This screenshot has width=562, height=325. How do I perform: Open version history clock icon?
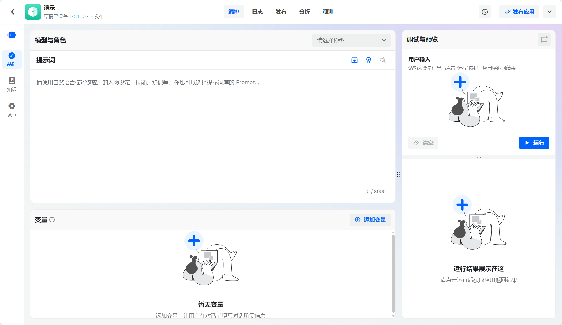click(485, 12)
